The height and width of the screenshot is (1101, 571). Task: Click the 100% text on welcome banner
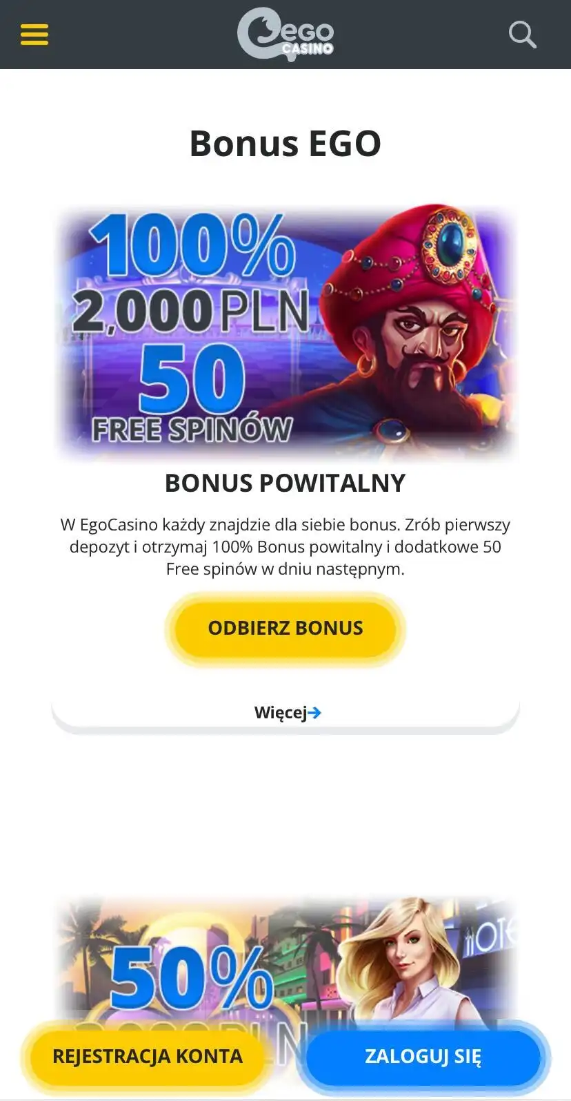[193, 247]
